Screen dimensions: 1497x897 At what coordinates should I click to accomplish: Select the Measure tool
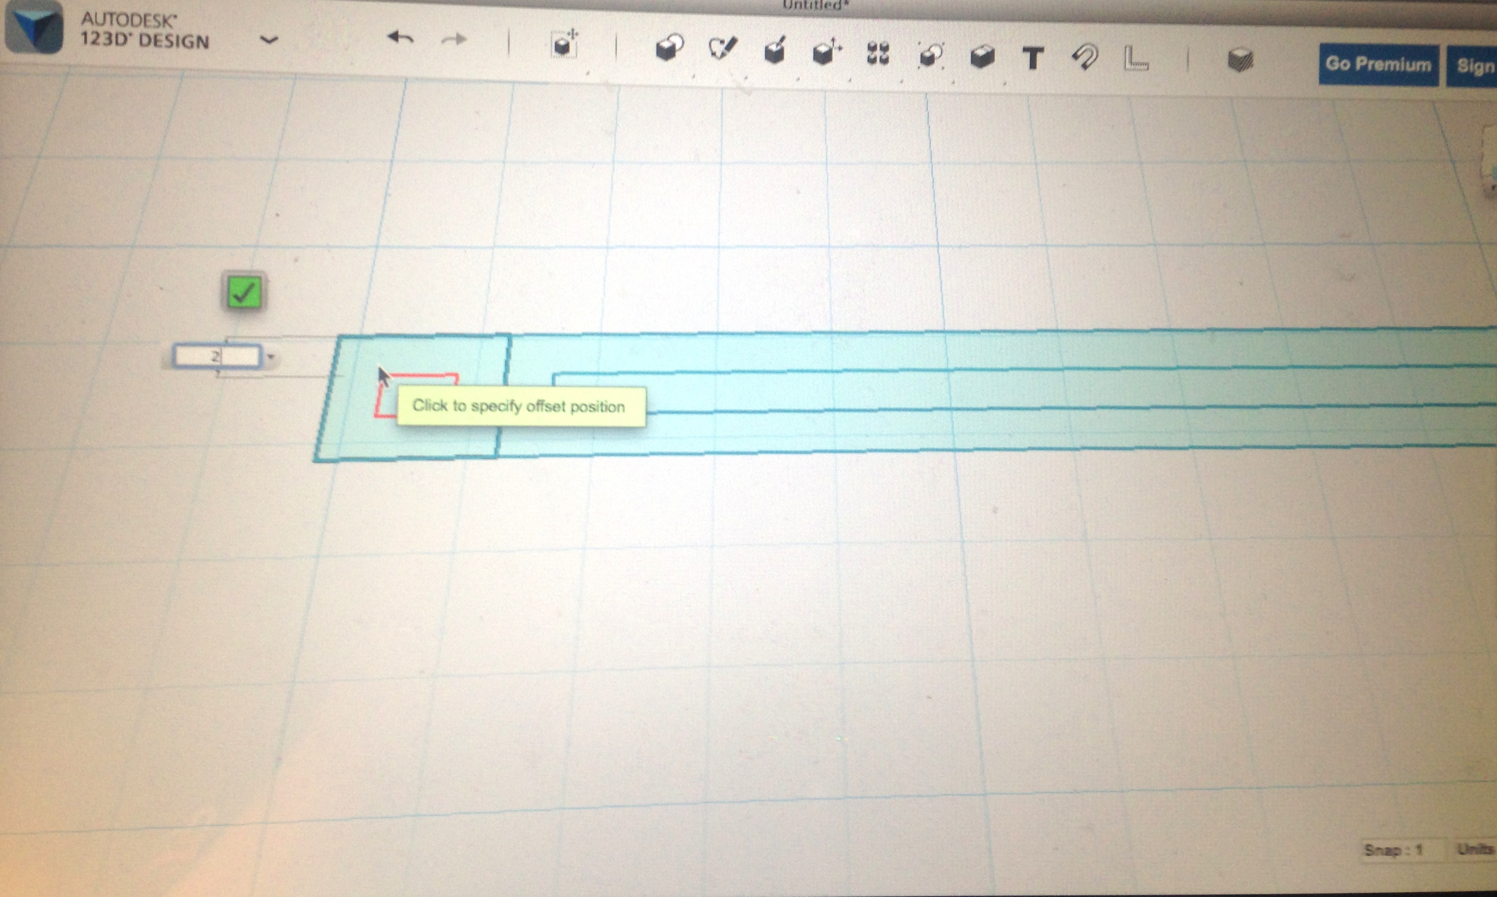point(1135,59)
